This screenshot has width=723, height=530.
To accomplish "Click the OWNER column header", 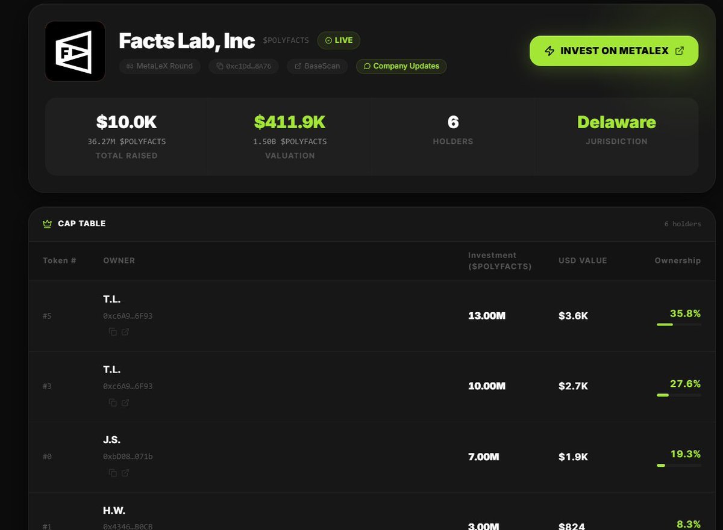I will coord(119,261).
